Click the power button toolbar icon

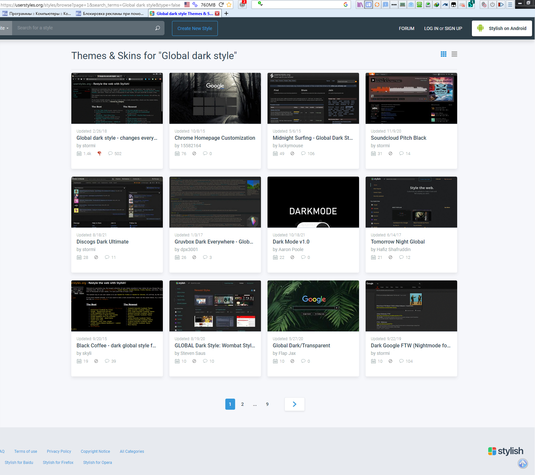click(x=492, y=5)
